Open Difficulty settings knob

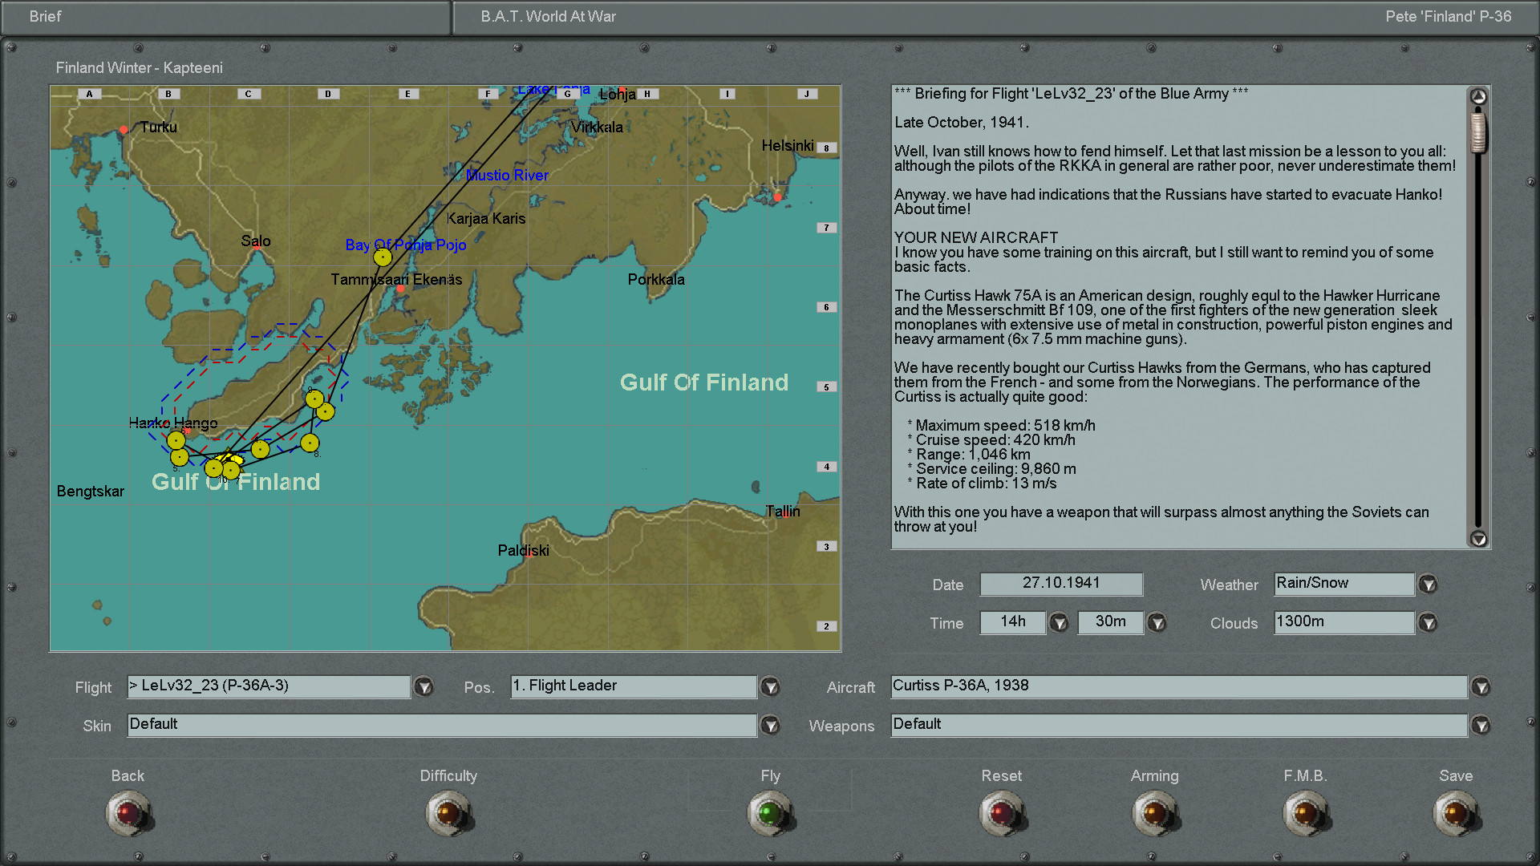coord(448,813)
